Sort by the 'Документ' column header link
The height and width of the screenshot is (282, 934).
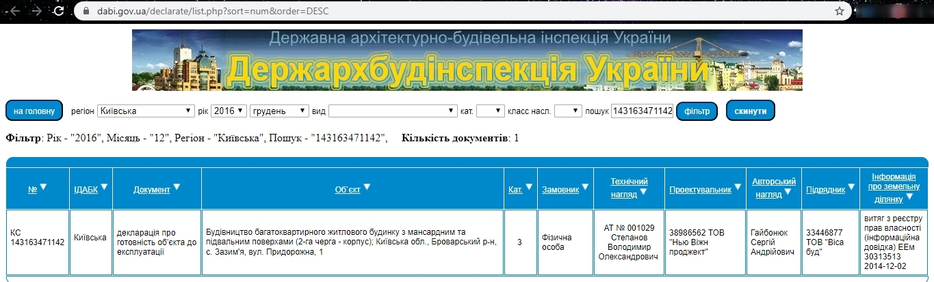[x=152, y=190]
